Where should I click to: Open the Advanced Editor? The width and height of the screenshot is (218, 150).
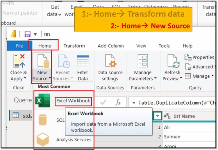(x=200, y=67)
